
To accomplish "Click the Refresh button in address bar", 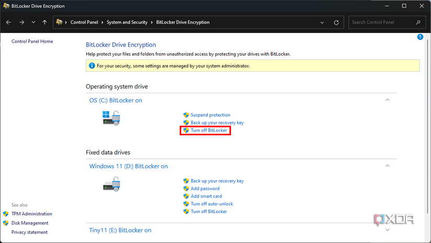I will (x=336, y=22).
